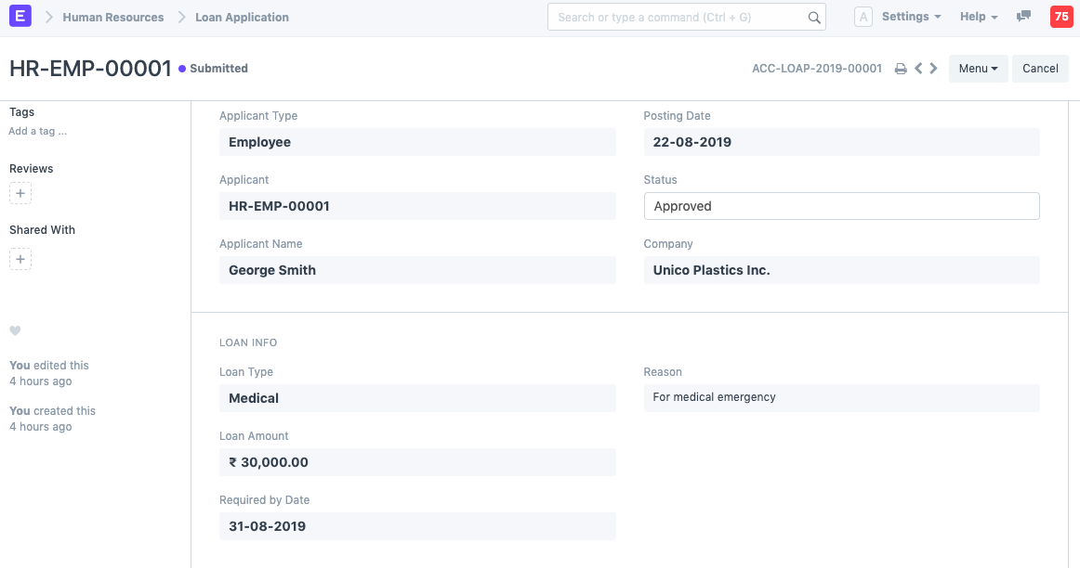Go to next document using right chevron
1080x568 pixels.
coord(933,68)
